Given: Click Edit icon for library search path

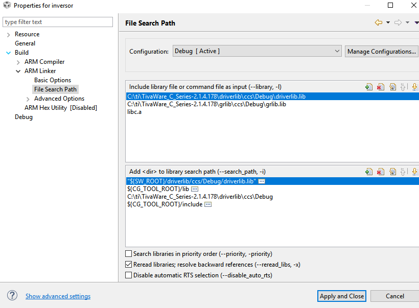Looking at the screenshot, I should coord(392,172).
